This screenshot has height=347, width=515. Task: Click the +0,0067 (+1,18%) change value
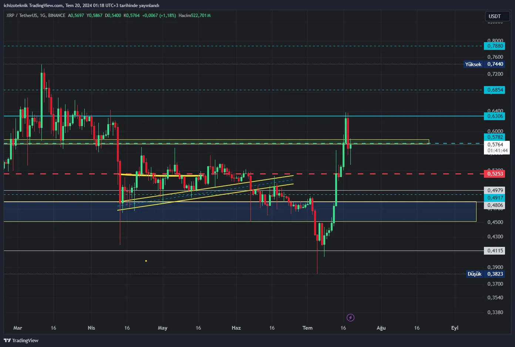[159, 16]
